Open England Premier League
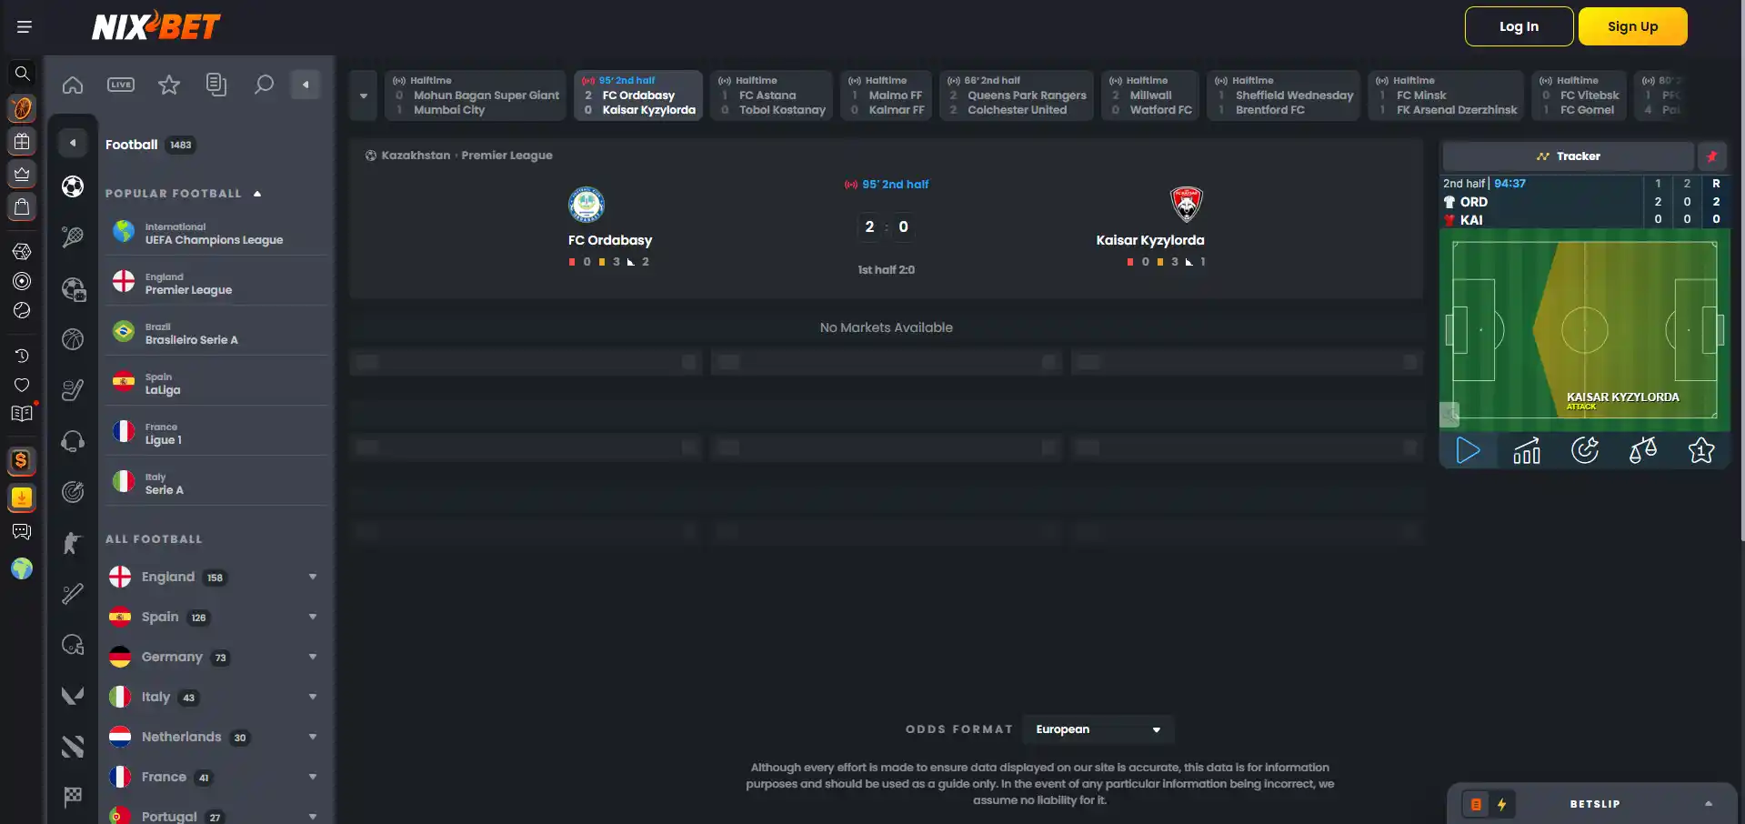Viewport: 1745px width, 824px height. [215, 284]
